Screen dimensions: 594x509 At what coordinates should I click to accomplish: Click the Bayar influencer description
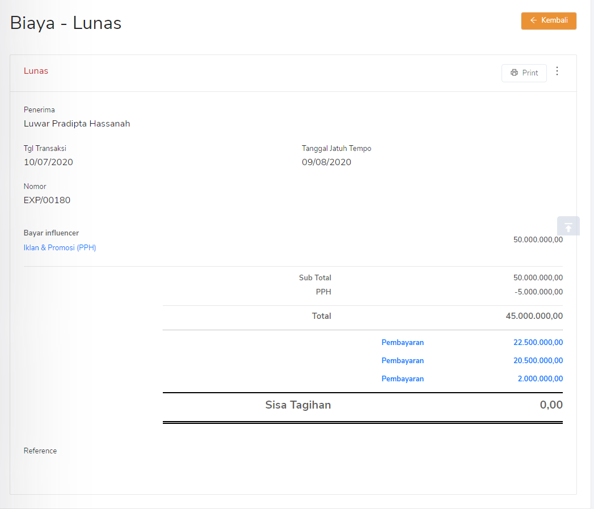click(51, 233)
